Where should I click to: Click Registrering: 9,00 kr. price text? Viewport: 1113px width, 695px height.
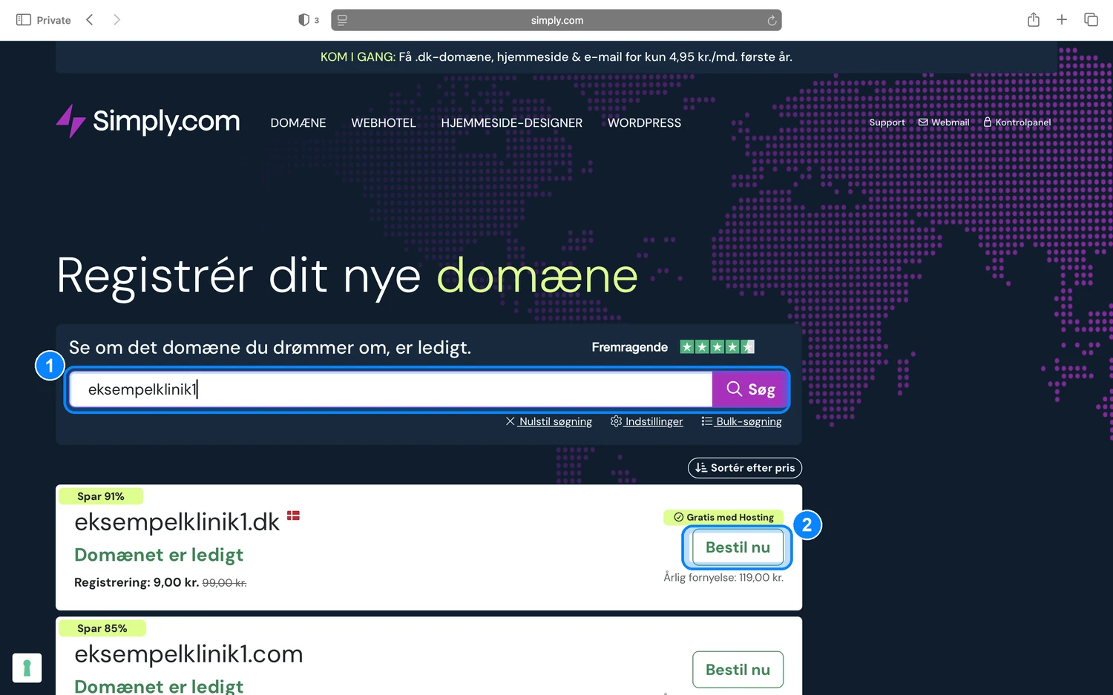[137, 582]
